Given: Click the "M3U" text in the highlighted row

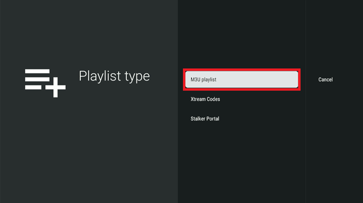Looking at the screenshot, I should 196,80.
